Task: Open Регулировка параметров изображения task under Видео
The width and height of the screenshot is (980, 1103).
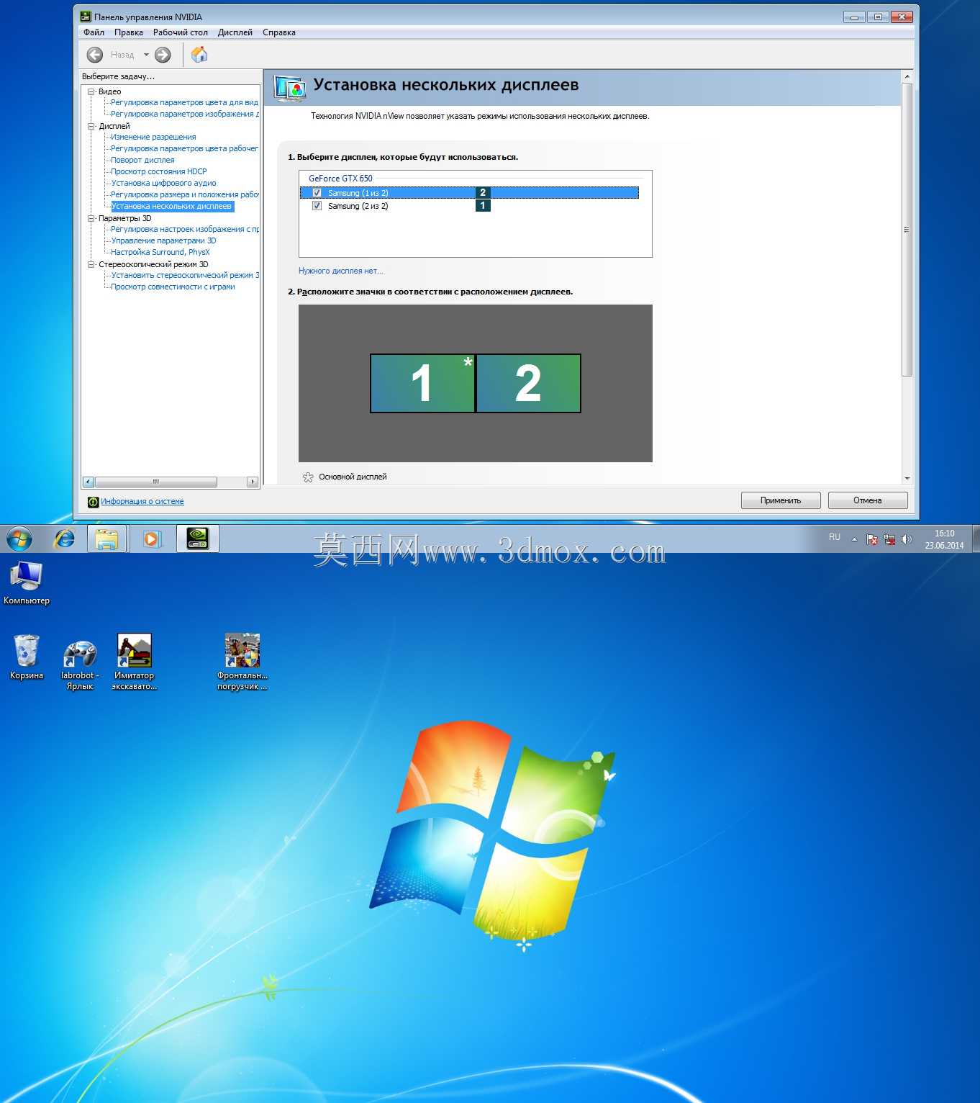Action: point(185,114)
